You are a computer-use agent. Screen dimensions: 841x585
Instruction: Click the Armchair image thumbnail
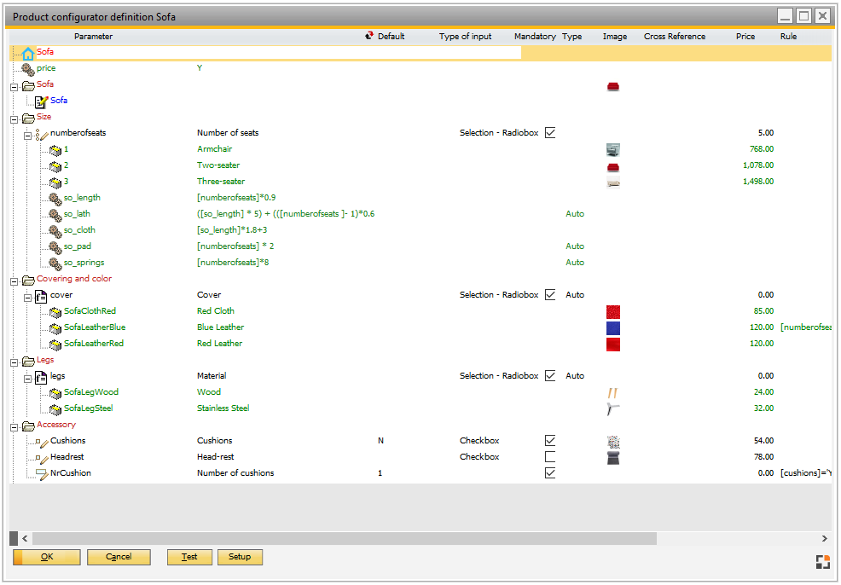pos(612,148)
